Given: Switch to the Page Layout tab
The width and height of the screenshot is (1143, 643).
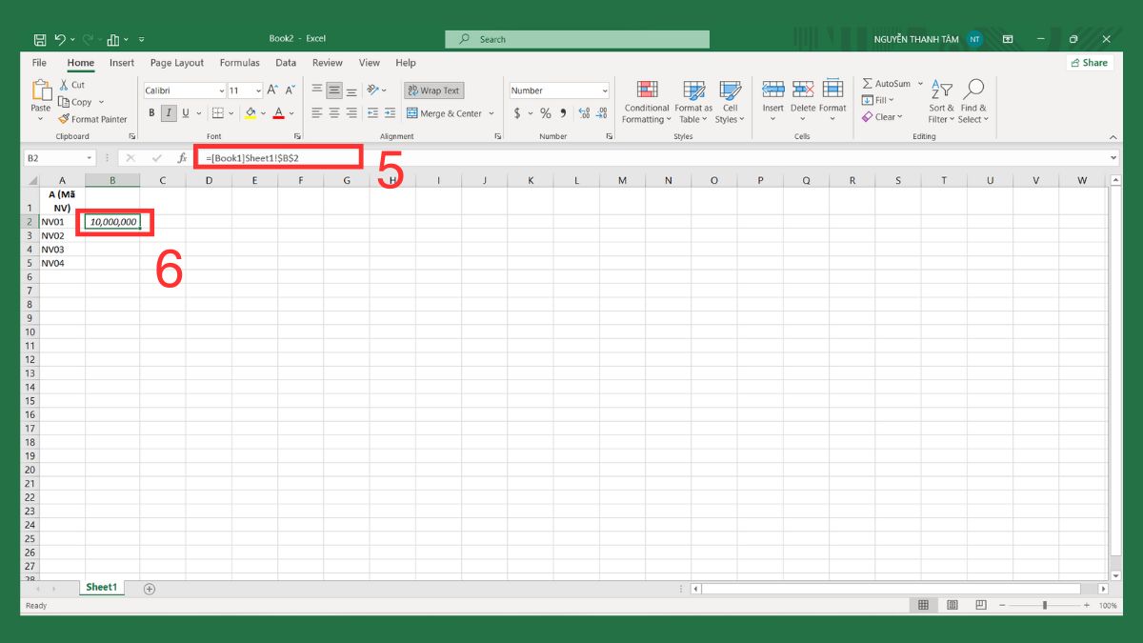Looking at the screenshot, I should click(x=177, y=63).
